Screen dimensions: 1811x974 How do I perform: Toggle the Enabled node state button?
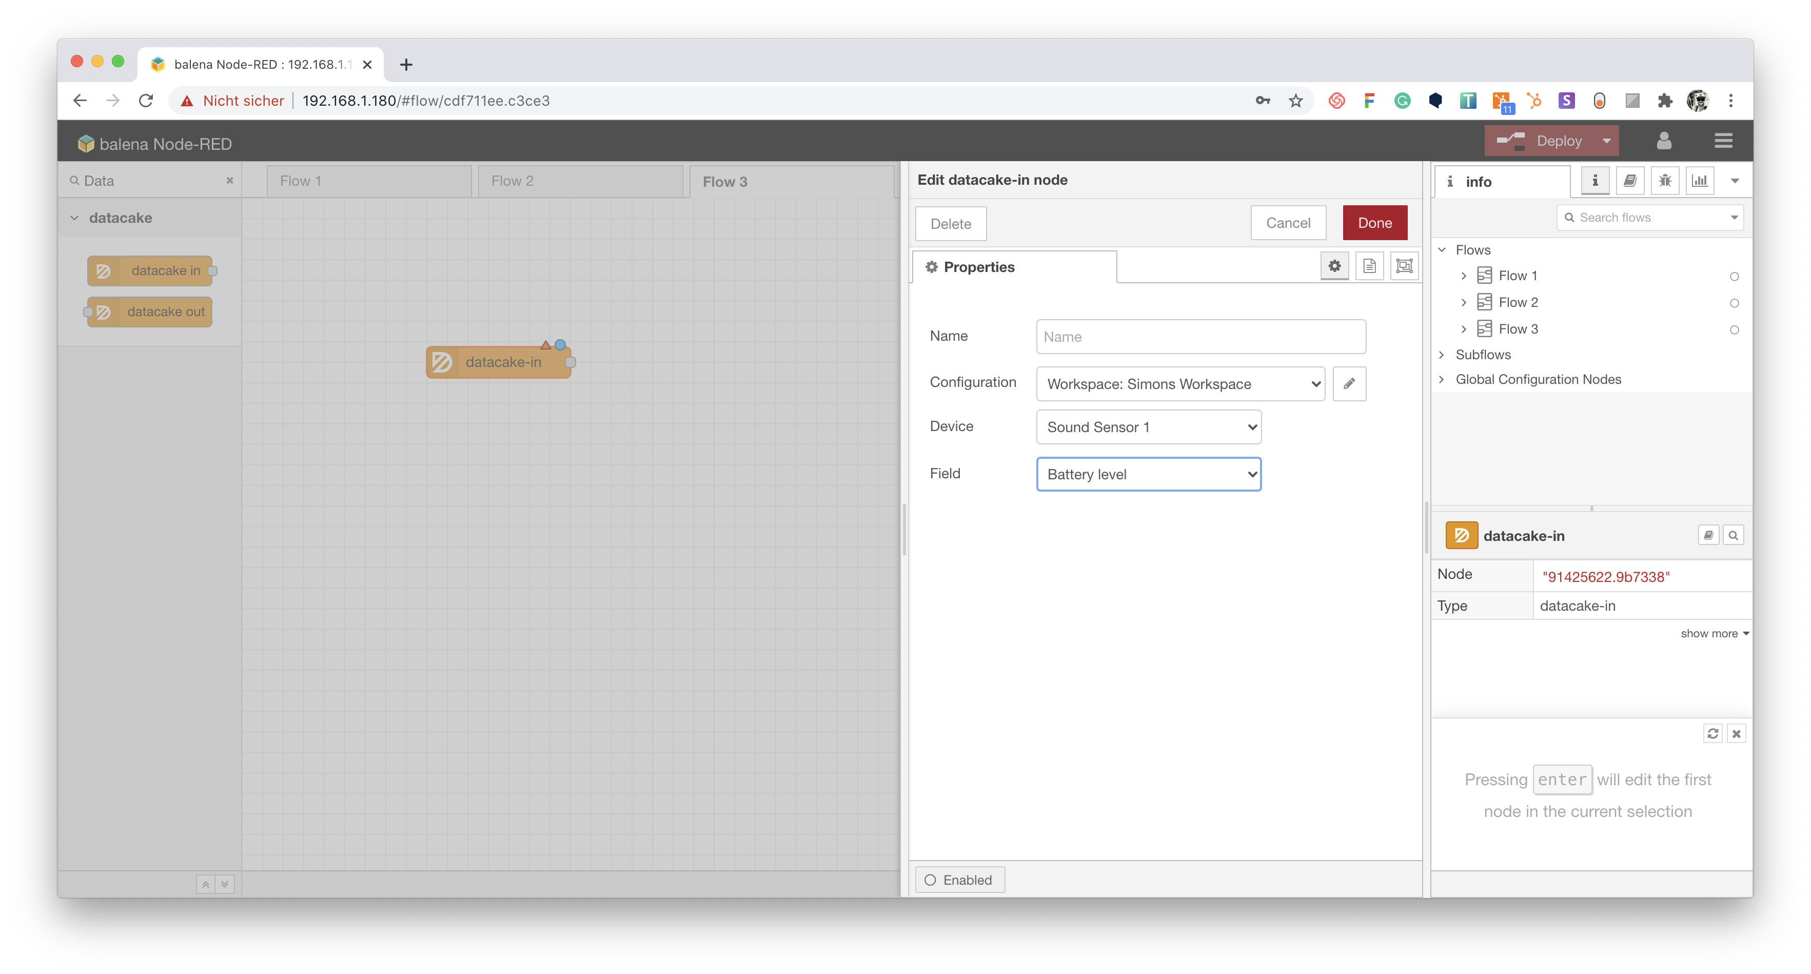coord(960,880)
